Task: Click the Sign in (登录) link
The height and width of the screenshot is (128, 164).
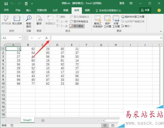Action: click(x=122, y=3)
